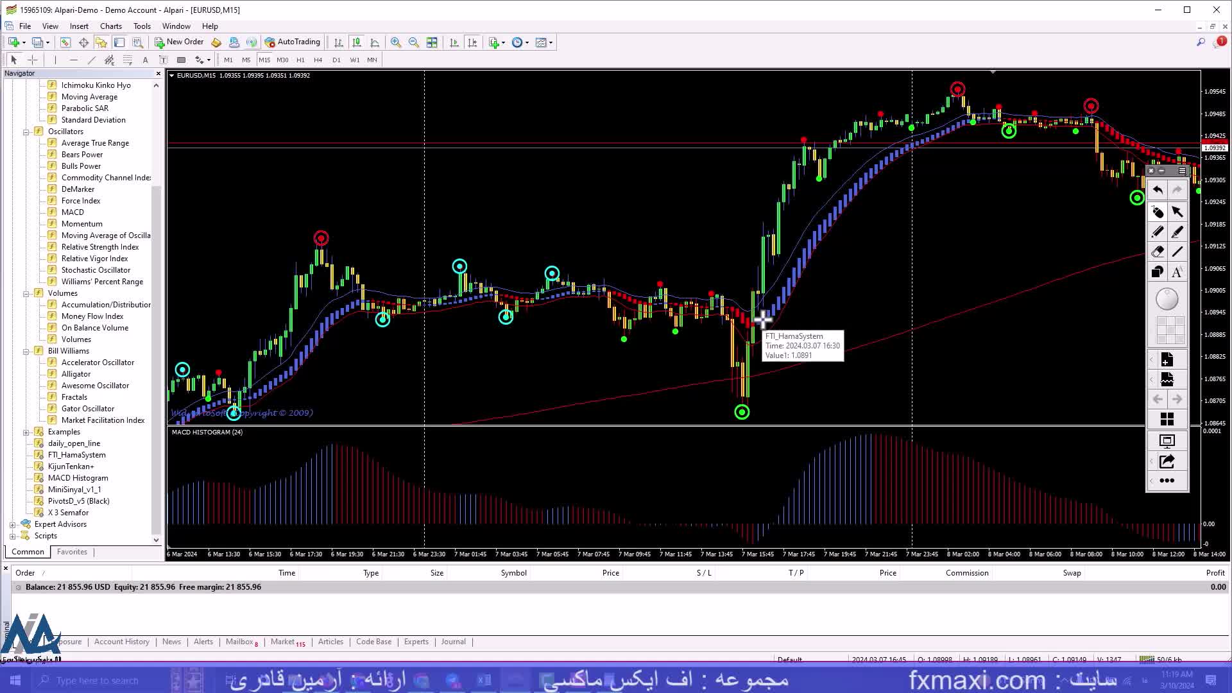Open the chart templates dropdown arrow
Viewport: 1232px width, 693px height.
(x=551, y=43)
